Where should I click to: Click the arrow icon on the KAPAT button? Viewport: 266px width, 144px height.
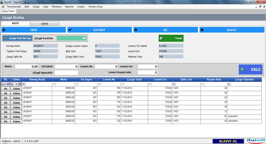pyautogui.click(x=202, y=30)
